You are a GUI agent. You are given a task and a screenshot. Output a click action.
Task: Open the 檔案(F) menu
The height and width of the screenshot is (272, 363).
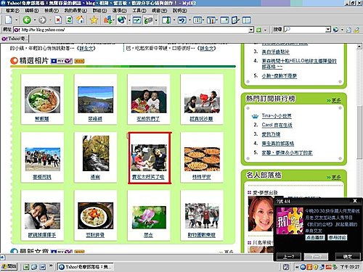coord(12,11)
